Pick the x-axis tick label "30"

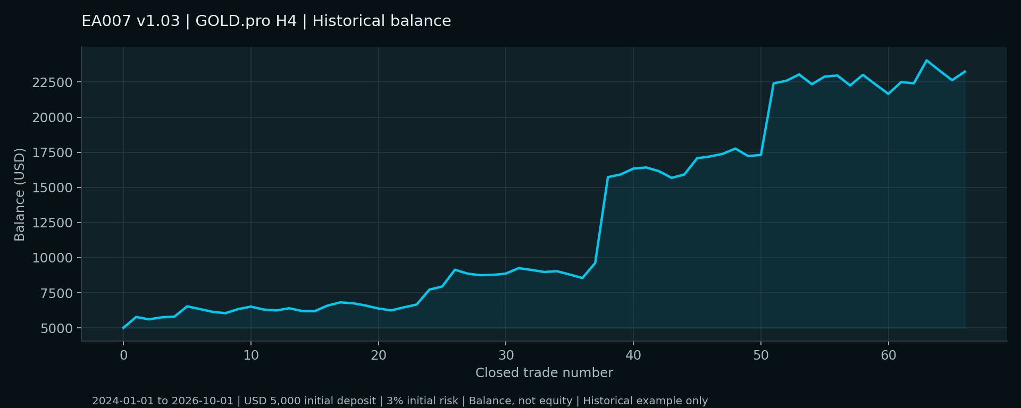click(506, 355)
